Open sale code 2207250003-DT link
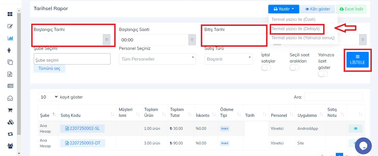 tap(83, 143)
